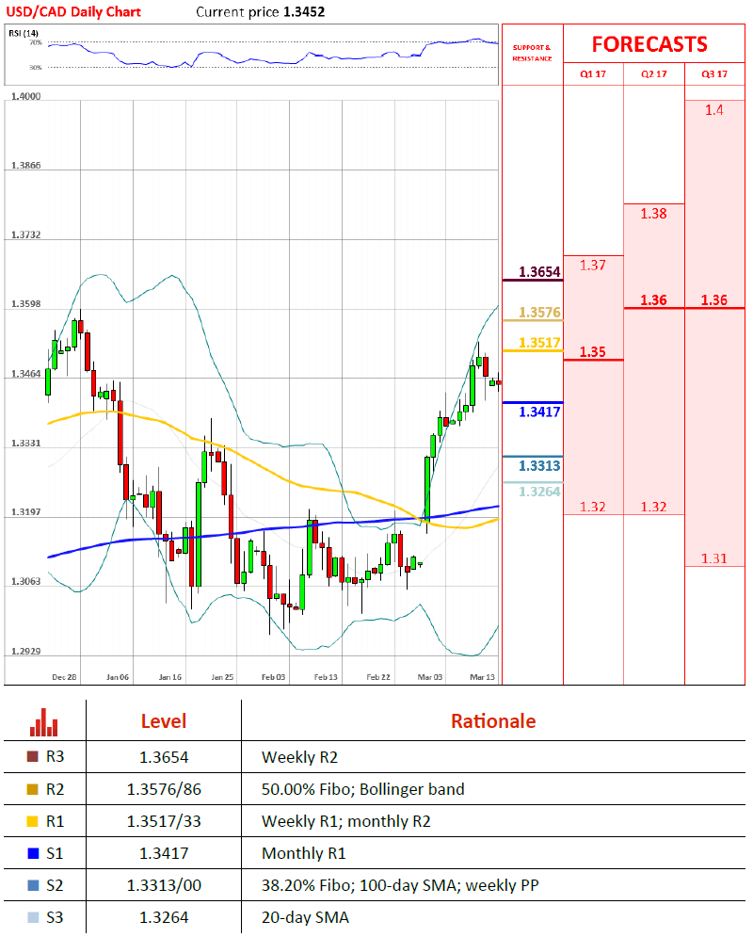
Task: Click the S1 blue color swatch
Action: [33, 853]
